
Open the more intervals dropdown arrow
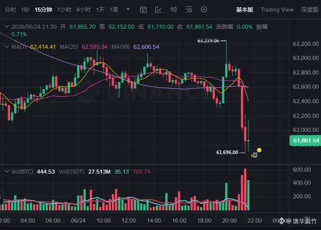pos(128,10)
